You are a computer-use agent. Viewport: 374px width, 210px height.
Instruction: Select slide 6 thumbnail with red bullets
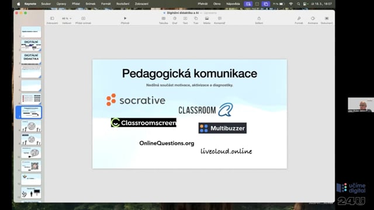[x=31, y=99]
